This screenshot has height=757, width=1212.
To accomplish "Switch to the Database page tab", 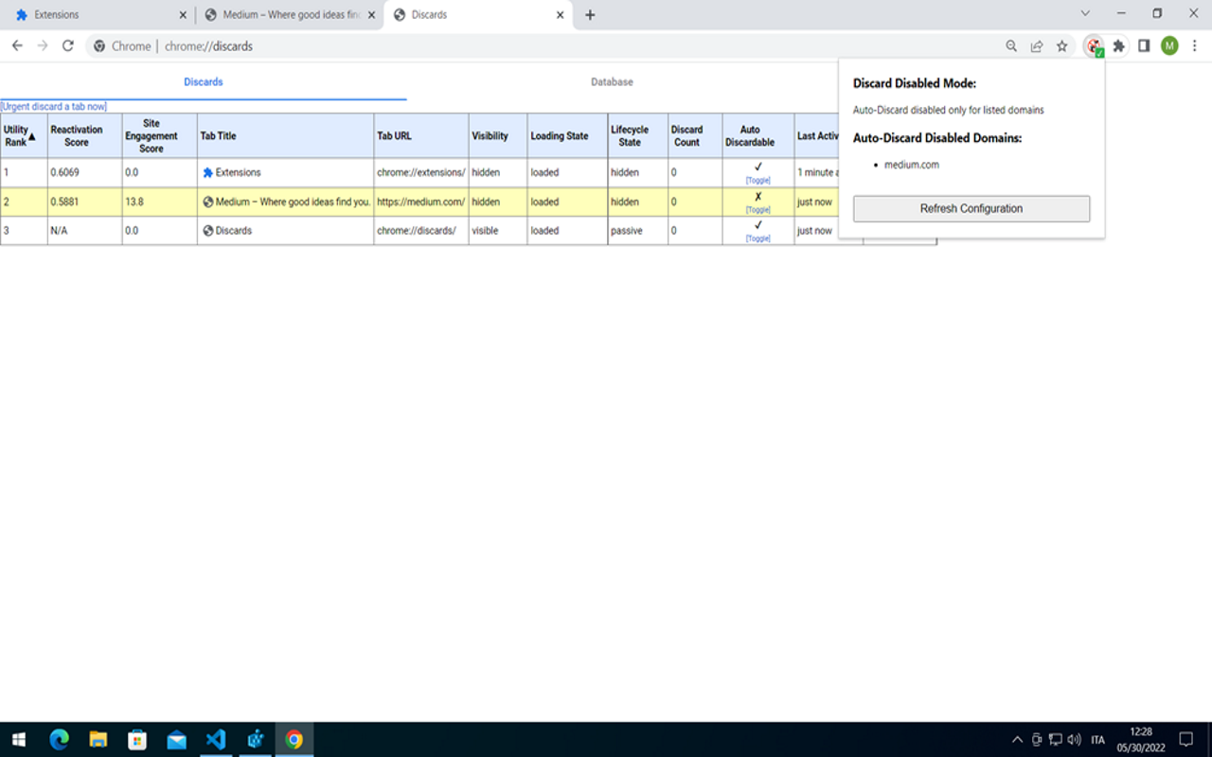I will coord(612,82).
